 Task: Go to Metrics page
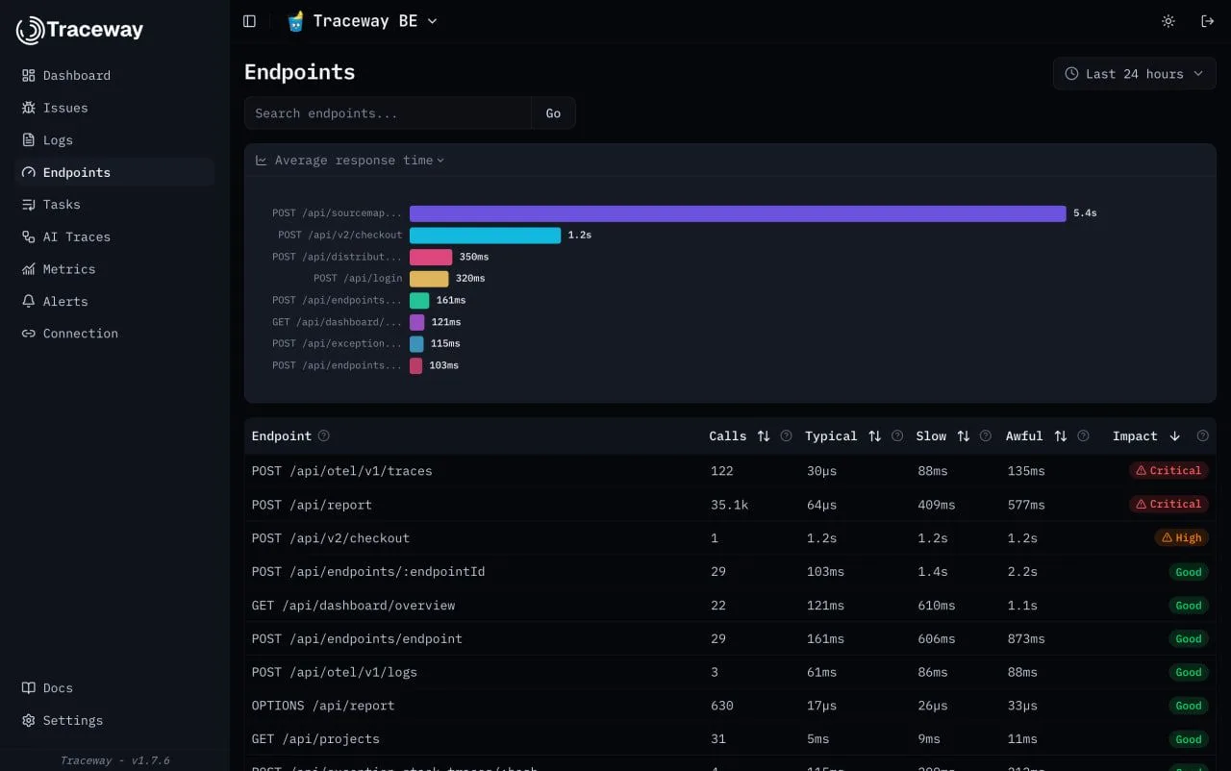pos(114,269)
